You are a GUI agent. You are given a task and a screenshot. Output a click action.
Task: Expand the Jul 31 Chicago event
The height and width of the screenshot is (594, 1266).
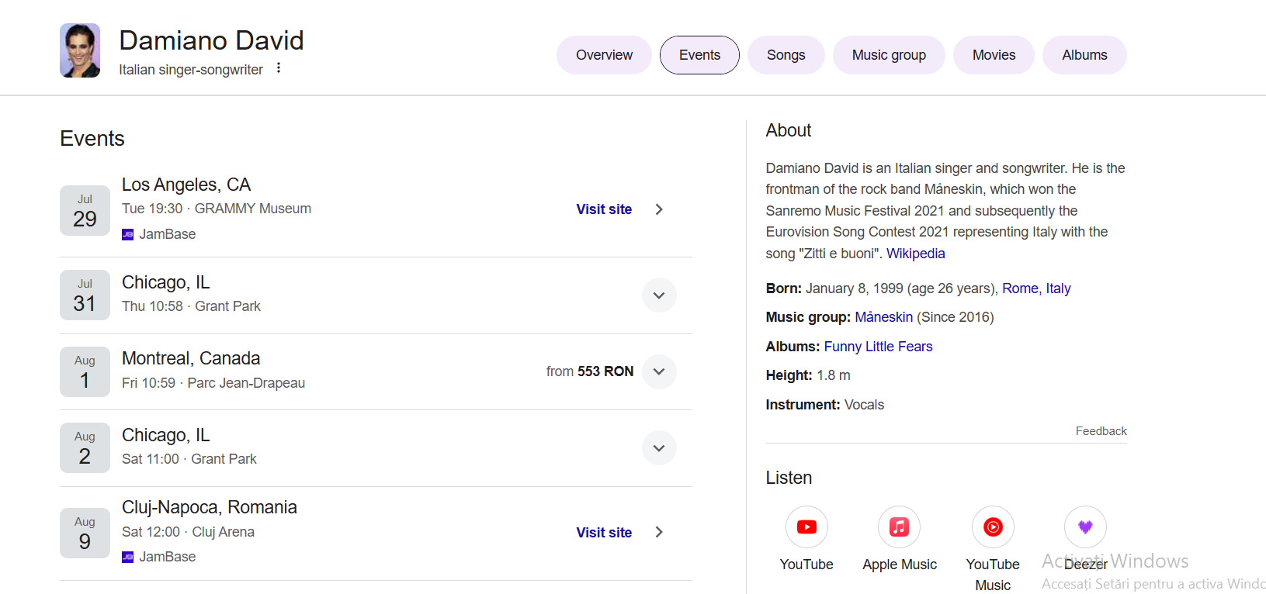pyautogui.click(x=659, y=295)
